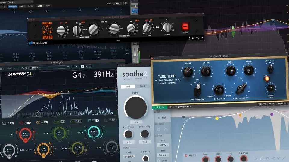
Task: Open the key license icon in BAX EQ
Action: (193, 38)
